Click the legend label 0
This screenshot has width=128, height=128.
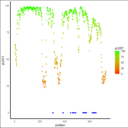[x=122, y=74]
